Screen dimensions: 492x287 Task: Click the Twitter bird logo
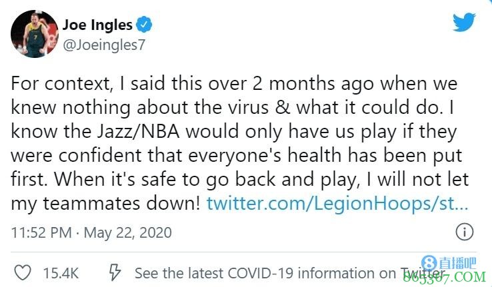[464, 23]
